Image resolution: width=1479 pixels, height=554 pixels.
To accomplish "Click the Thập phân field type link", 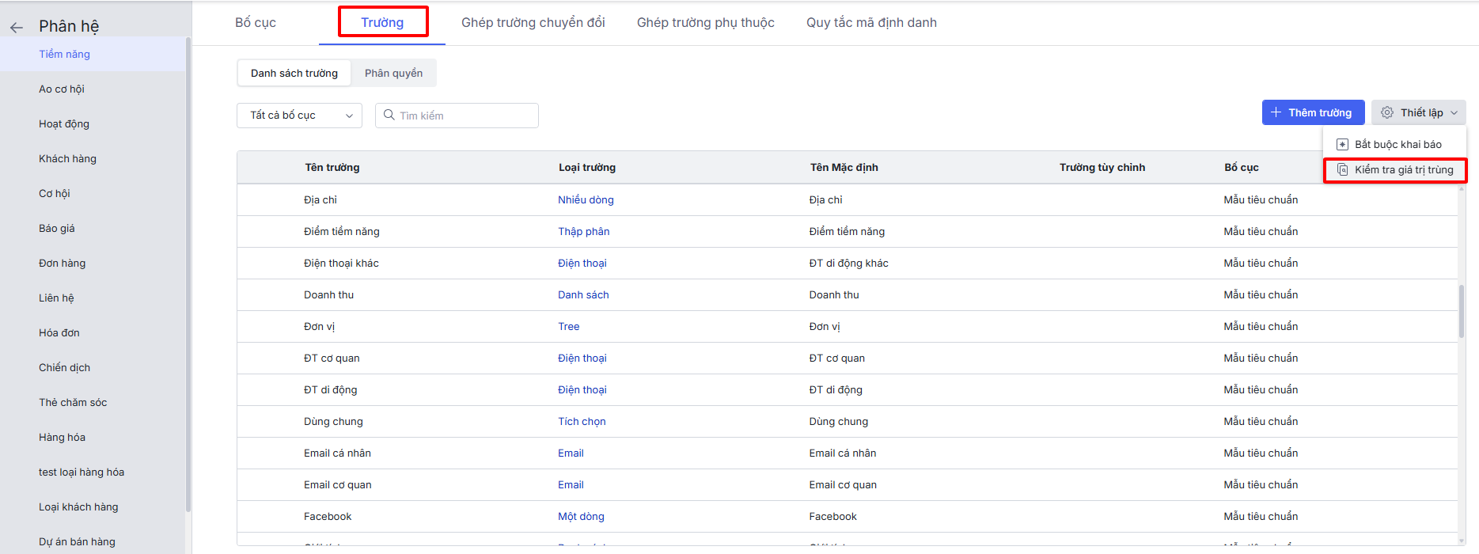I will pos(583,232).
